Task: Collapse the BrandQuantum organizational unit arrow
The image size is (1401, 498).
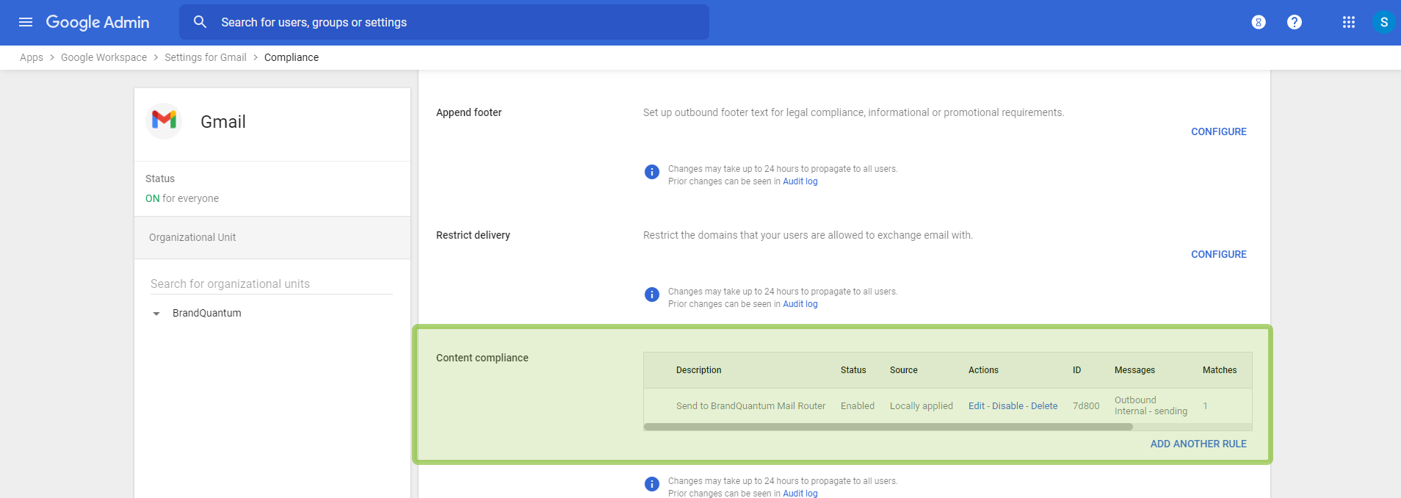Action: coord(156,314)
